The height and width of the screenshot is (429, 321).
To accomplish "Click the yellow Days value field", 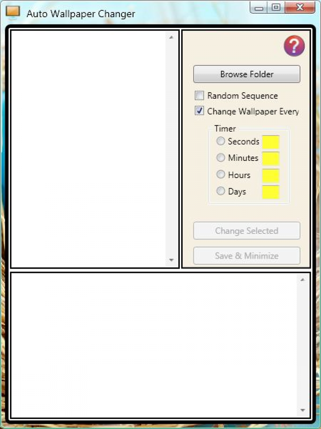I will (x=271, y=192).
